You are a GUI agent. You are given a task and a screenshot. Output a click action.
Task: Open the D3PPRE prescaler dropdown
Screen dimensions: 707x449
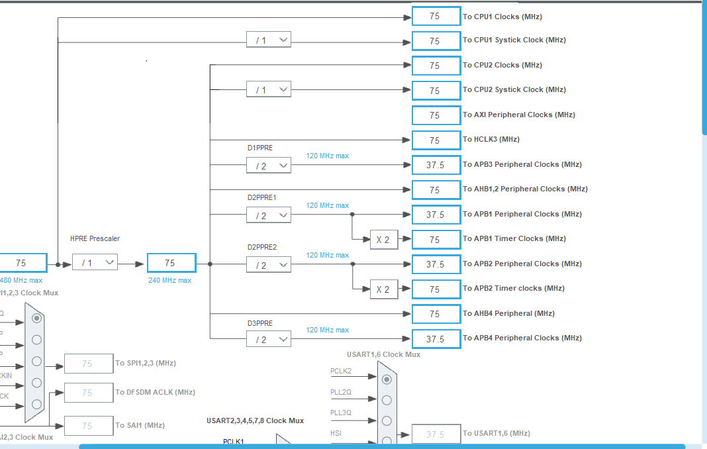[x=269, y=338]
